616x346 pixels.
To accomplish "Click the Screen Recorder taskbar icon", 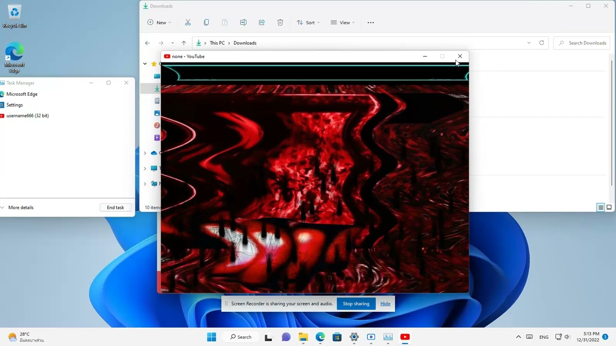I will (x=371, y=337).
